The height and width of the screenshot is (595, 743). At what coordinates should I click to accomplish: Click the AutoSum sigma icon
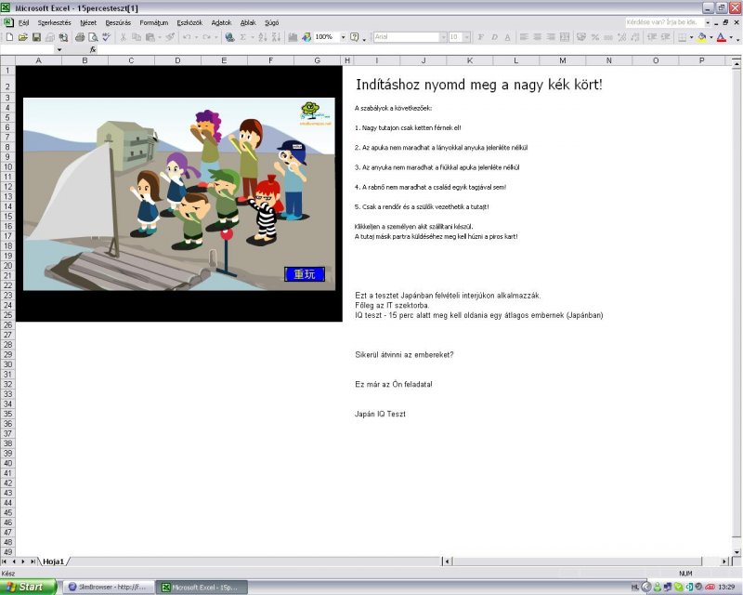[243, 37]
